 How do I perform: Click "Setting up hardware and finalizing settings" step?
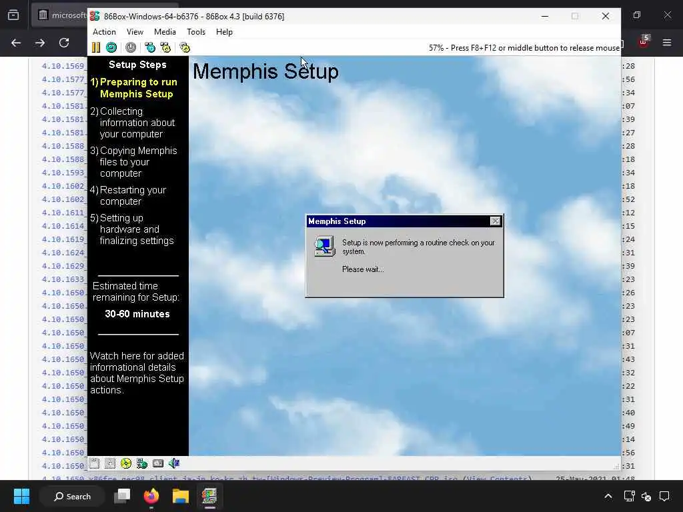pyautogui.click(x=132, y=229)
